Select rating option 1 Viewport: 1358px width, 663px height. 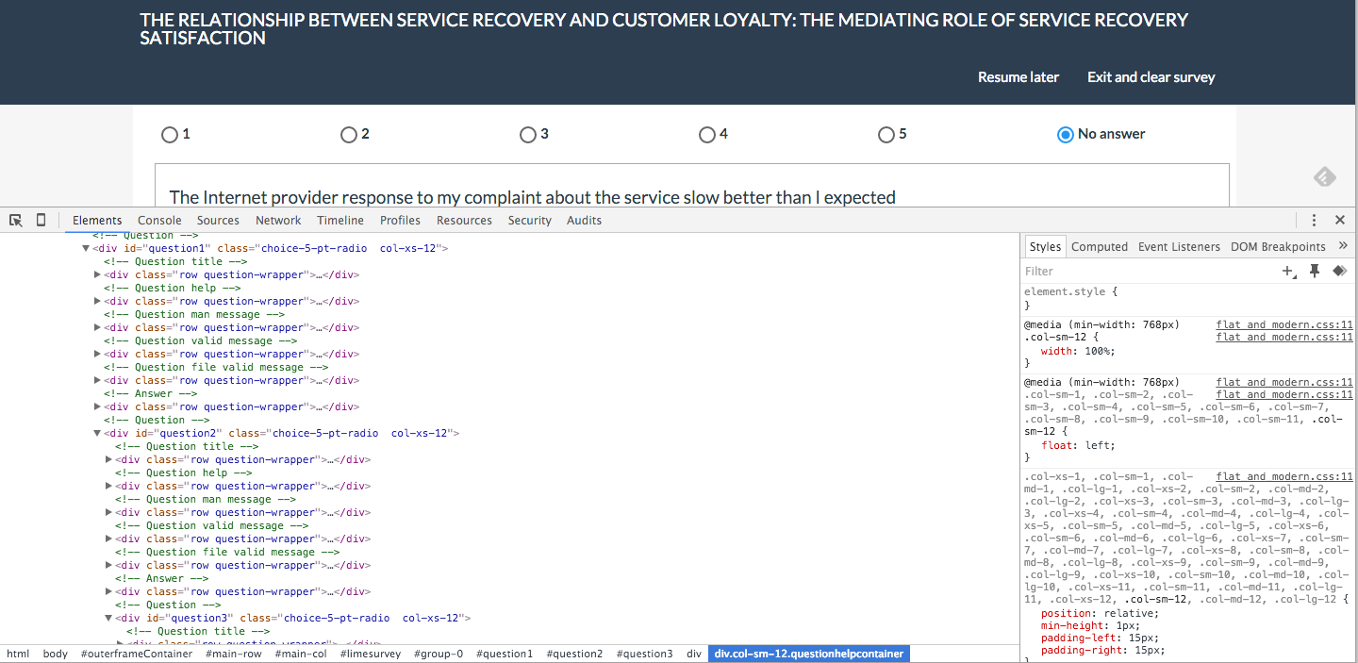[170, 135]
